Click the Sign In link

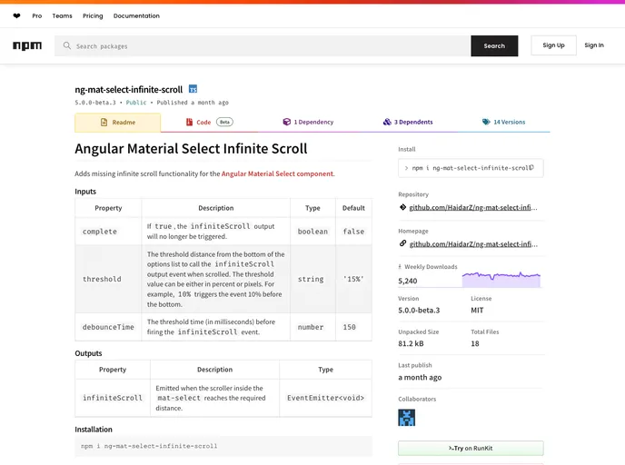594,45
